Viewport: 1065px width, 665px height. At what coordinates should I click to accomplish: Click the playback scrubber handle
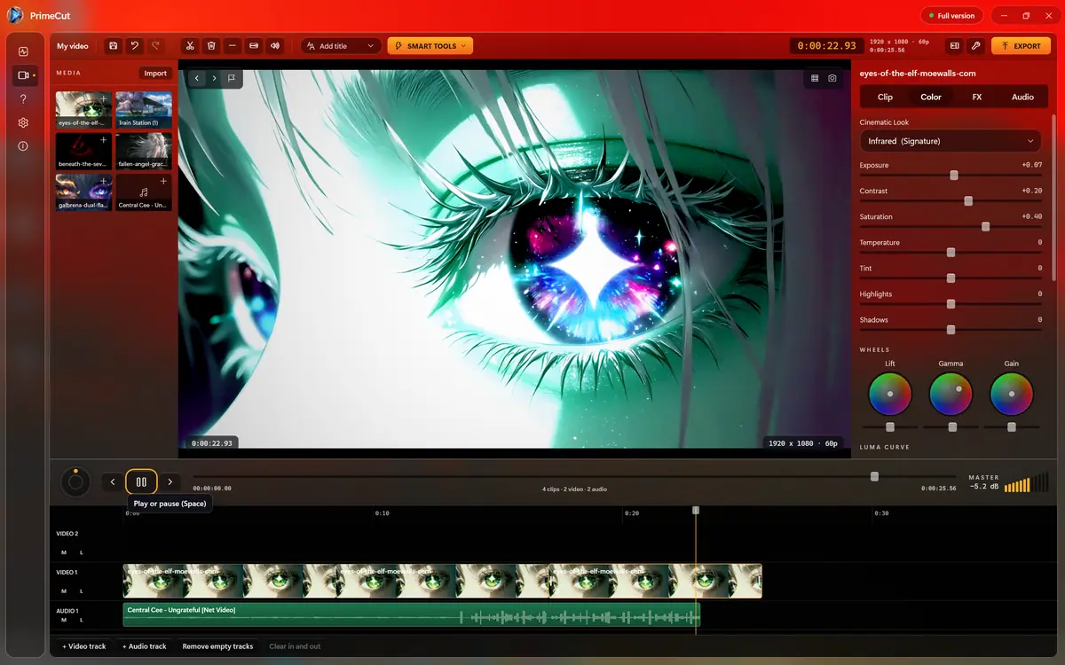pos(874,476)
